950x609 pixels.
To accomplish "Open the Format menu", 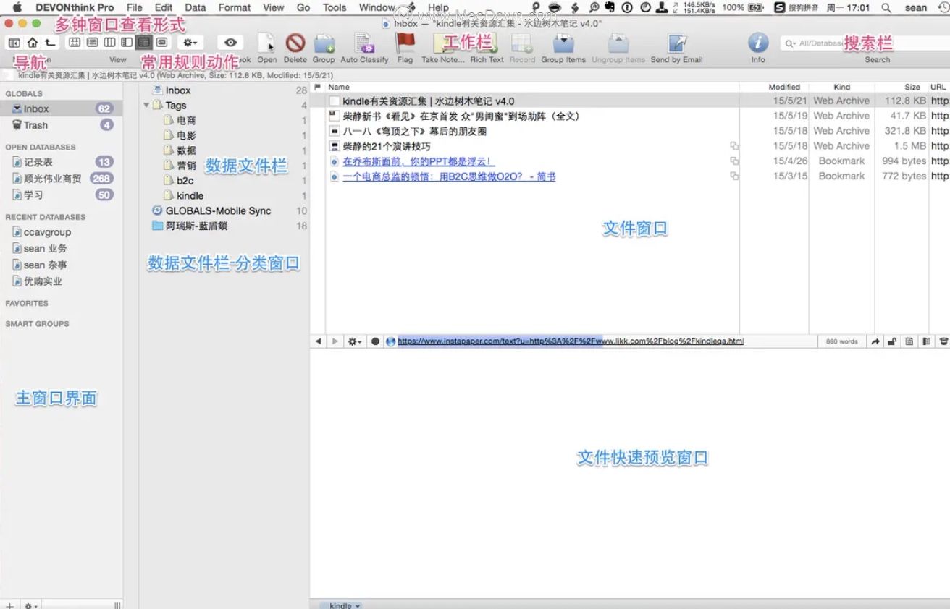I will 235,7.
